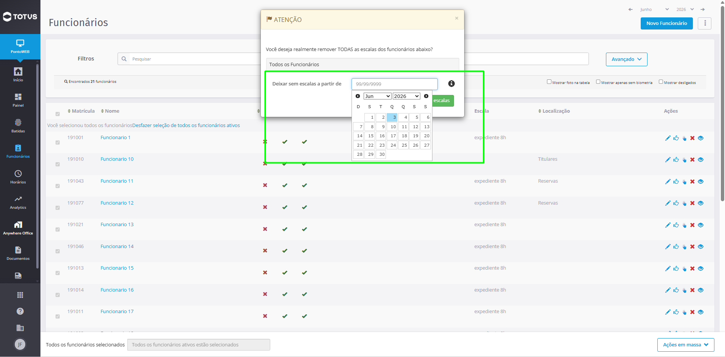
Task: Open Documentos section
Action: pos(18,253)
